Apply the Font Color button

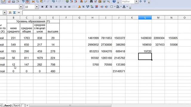click(124, 7)
